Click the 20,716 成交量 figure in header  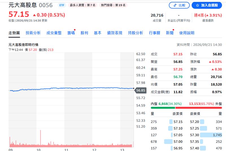pyautogui.click(x=157, y=15)
